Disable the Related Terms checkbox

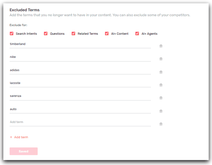point(73,34)
